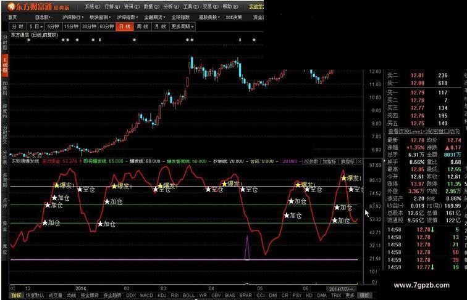
Task: Open the 工具(T) menu
Action: (x=191, y=6)
